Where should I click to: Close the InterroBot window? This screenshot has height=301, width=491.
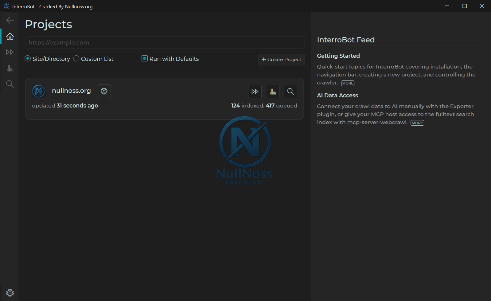(482, 6)
